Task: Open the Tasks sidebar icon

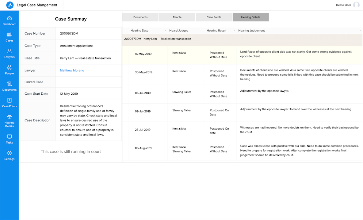Action: coord(9,136)
